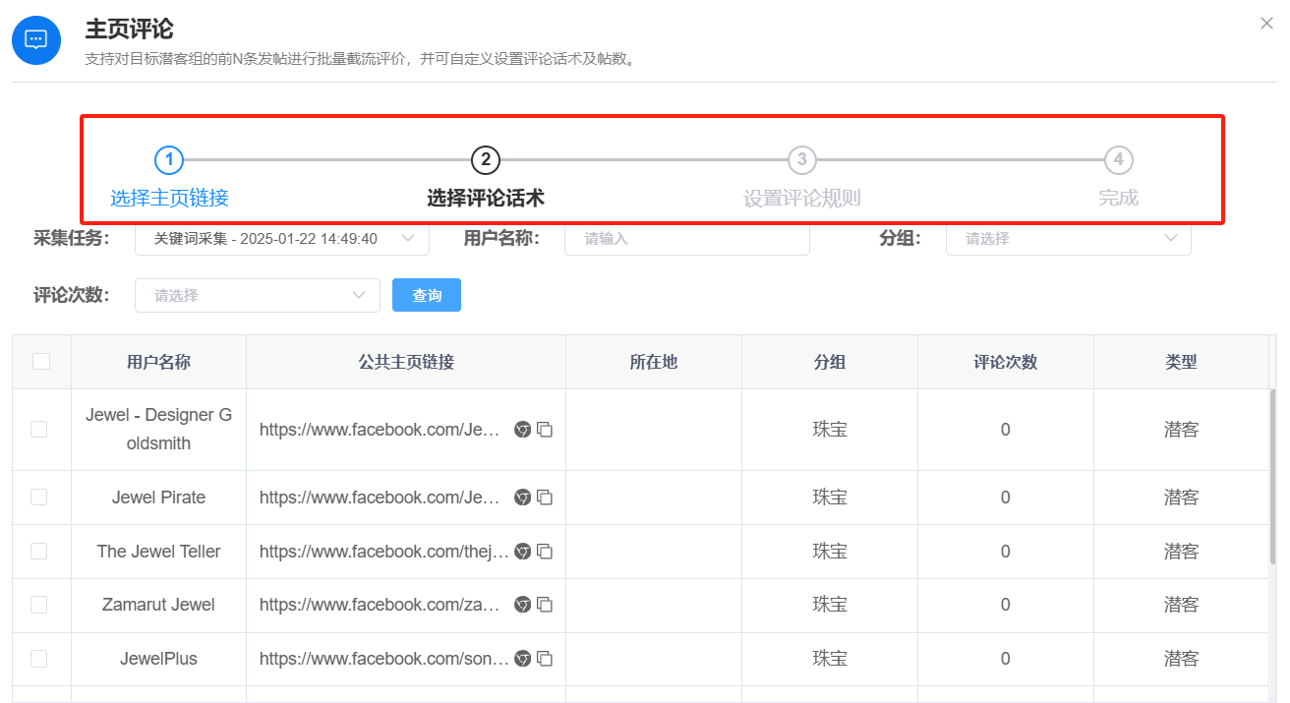1290x703 pixels.
Task: Click the 所在地 column header
Action: click(x=654, y=362)
